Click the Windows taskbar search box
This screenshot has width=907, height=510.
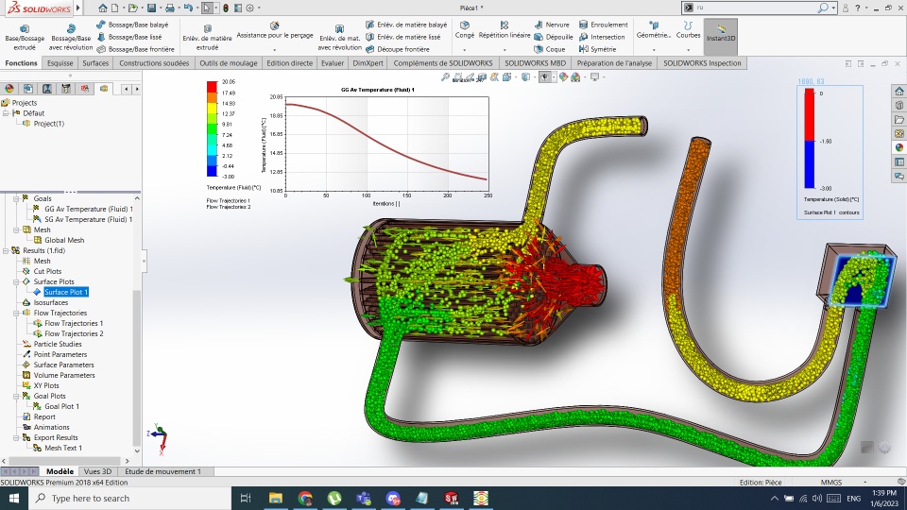click(129, 498)
